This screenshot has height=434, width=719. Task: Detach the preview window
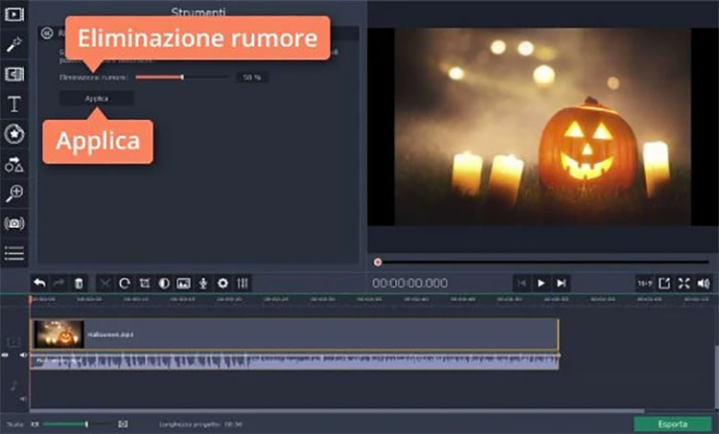664,284
